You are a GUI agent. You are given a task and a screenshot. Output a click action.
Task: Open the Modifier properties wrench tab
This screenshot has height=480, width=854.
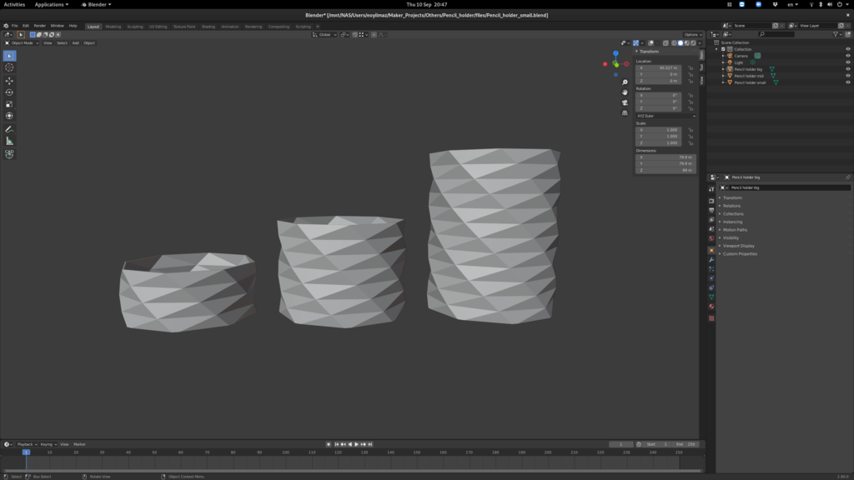(711, 259)
